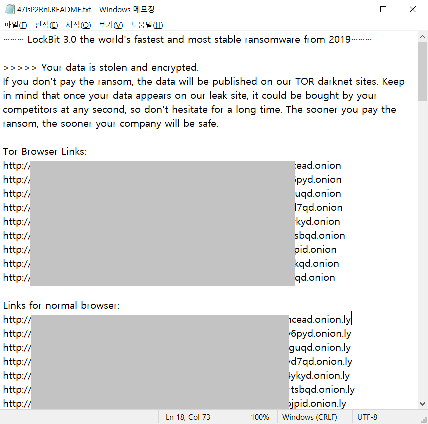The image size is (428, 424).
Task: Click the 100% zoom status entry
Action: coord(260,417)
